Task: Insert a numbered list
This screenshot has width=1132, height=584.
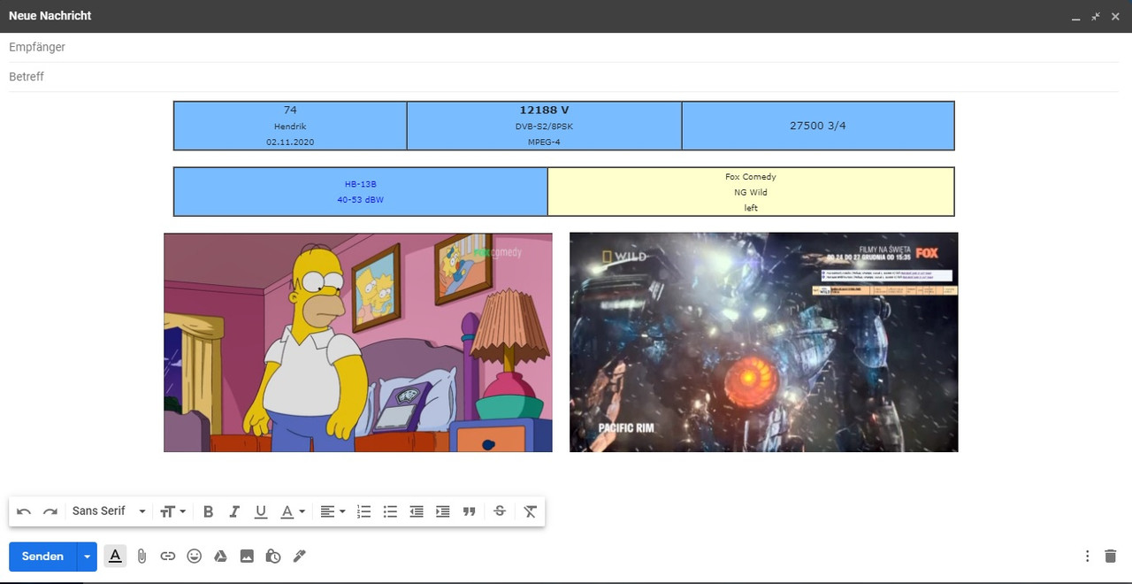Action: [x=363, y=511]
